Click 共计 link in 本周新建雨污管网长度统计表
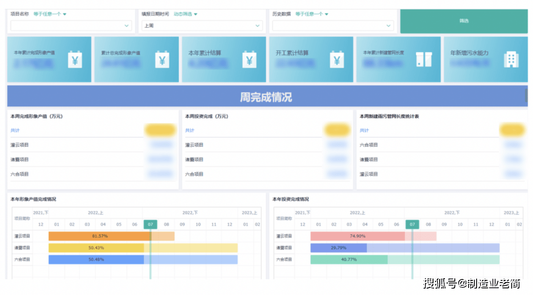Screen dimensions: 533x295 [x=364, y=130]
